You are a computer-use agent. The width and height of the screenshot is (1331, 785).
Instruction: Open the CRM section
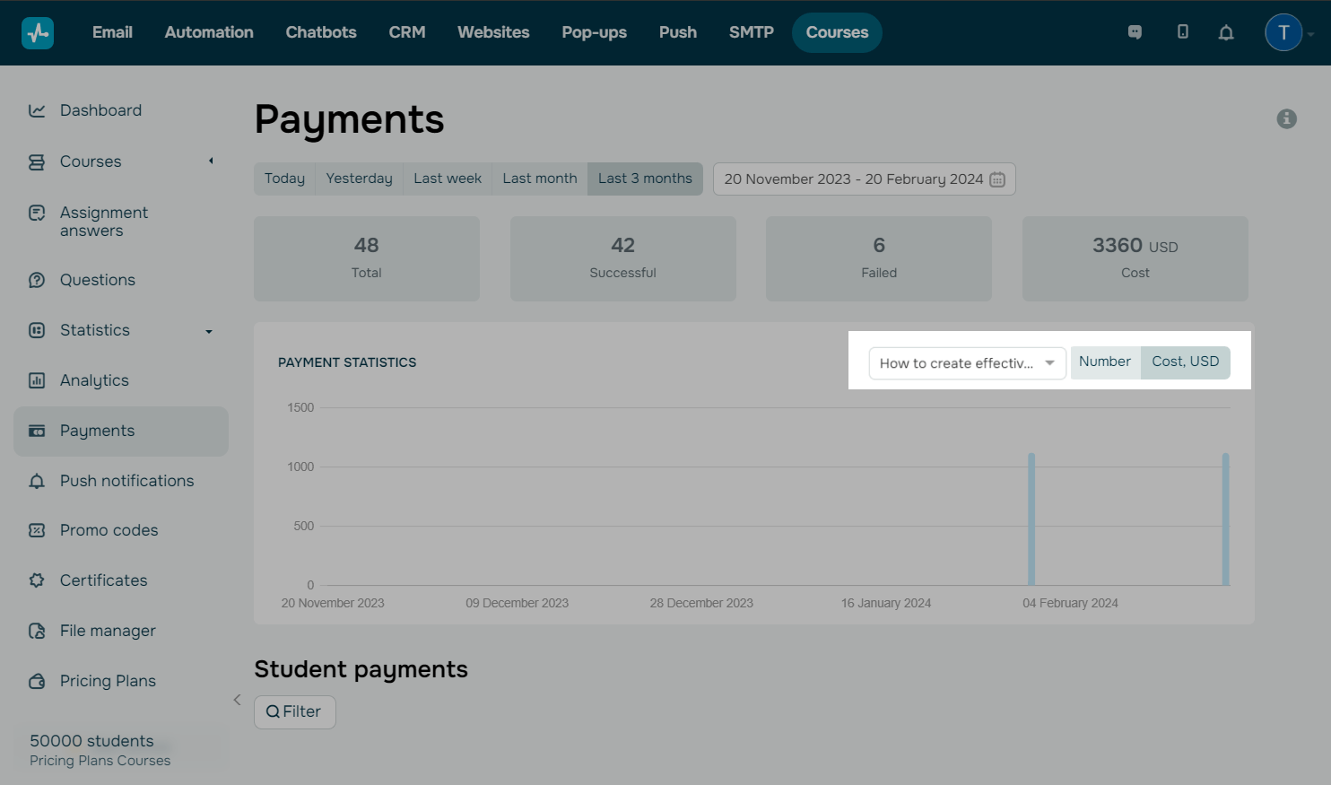pyautogui.click(x=406, y=32)
